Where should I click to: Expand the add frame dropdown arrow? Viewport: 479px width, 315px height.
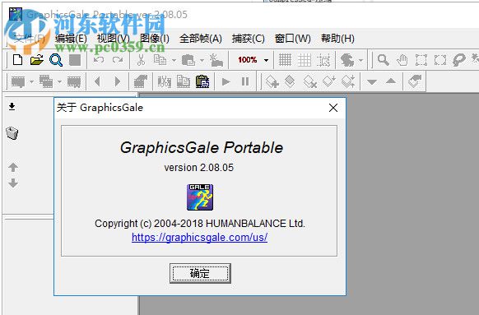click(31, 82)
